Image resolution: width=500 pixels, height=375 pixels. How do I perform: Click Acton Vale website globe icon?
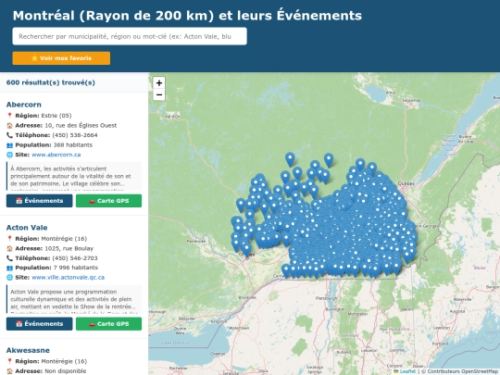(x=9, y=278)
